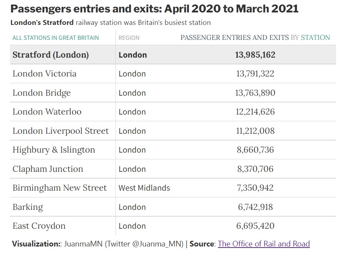Select the 6,695,420 value for East Croydon
This screenshot has height=260, width=345.
click(x=255, y=226)
